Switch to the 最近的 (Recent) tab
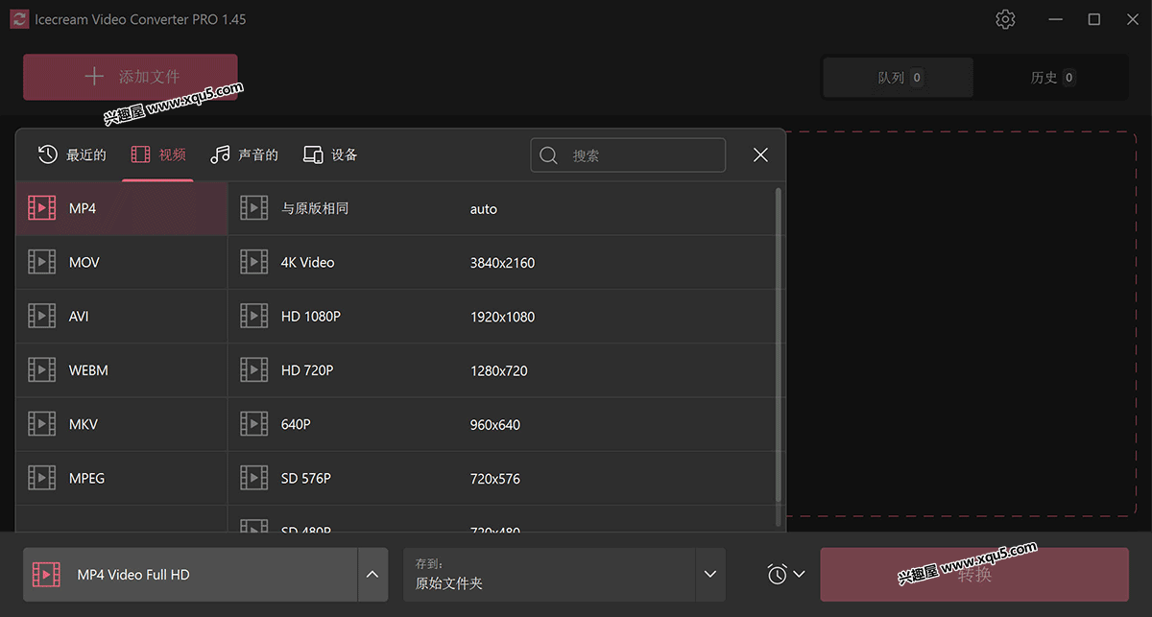Viewport: 1152px width, 617px height. (x=72, y=154)
